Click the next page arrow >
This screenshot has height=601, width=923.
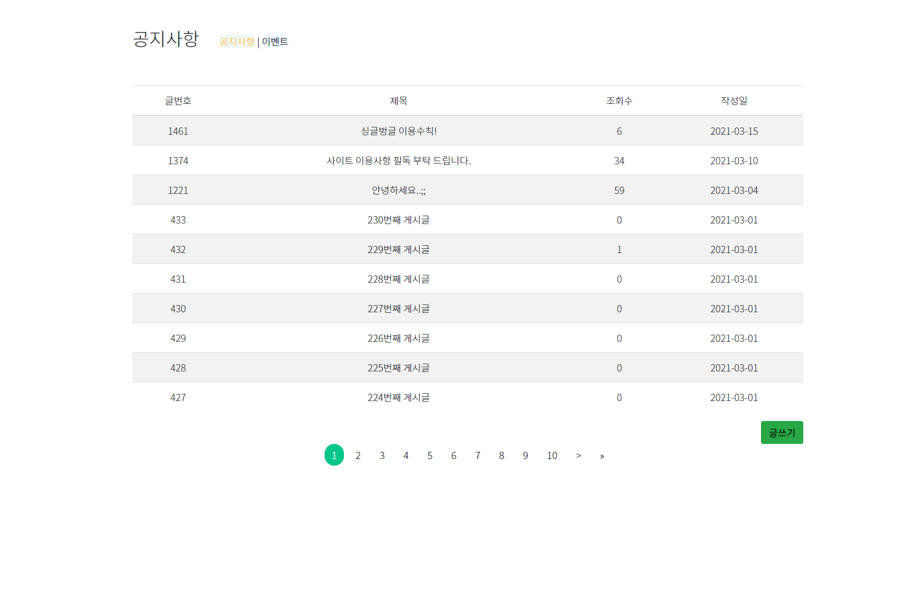(578, 455)
